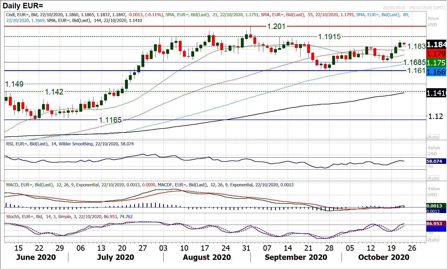
Task: Click the Daily EUR= chart title
Action: coord(23,6)
